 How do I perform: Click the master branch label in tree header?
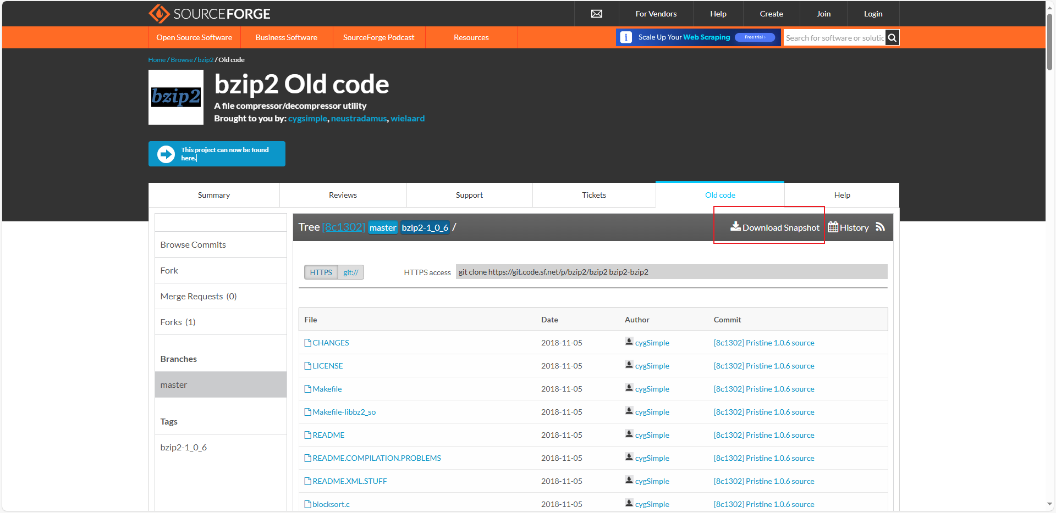click(x=383, y=227)
